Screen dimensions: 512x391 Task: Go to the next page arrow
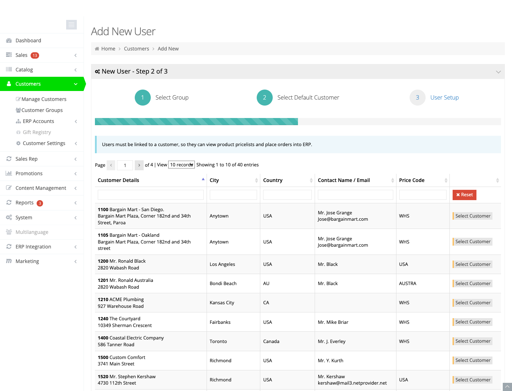click(x=139, y=165)
